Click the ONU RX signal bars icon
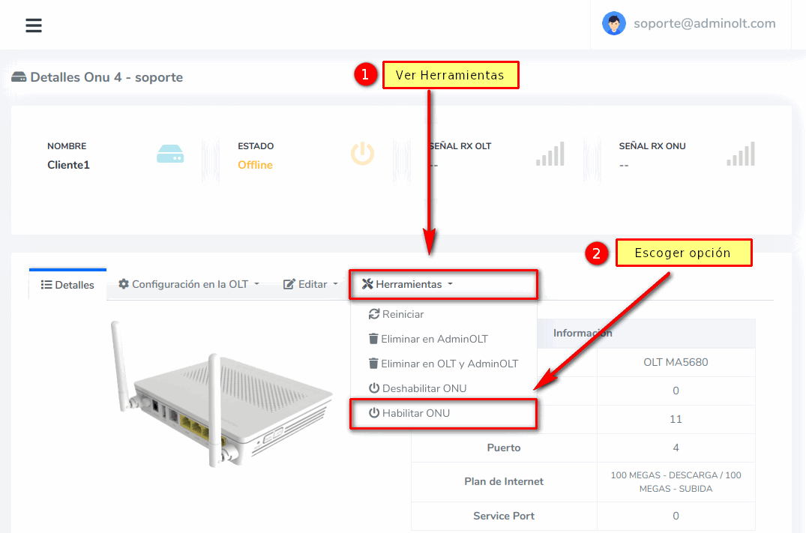The height and width of the screenshot is (533, 806). tap(741, 154)
